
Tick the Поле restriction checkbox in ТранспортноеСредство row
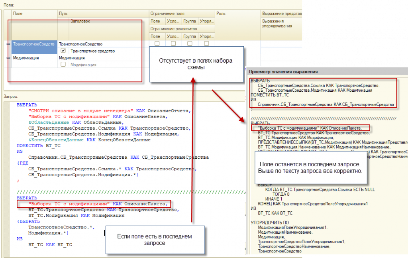tap(157, 43)
